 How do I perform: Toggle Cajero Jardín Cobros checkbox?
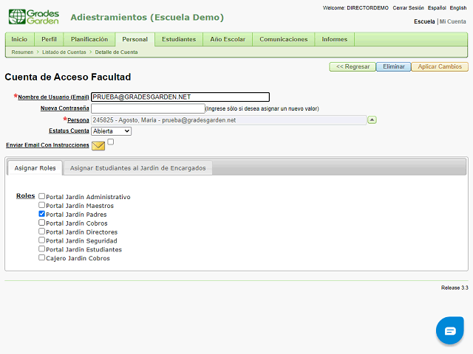tap(42, 258)
